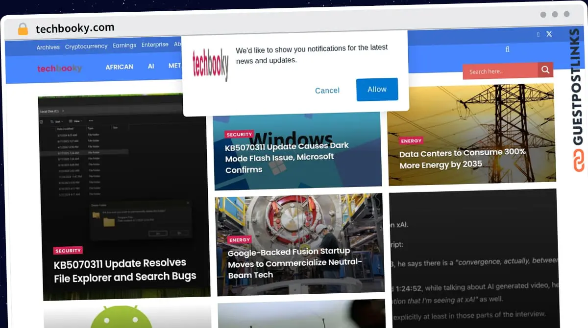
Task: Click the padlock icon in the address bar
Action: (x=22, y=28)
